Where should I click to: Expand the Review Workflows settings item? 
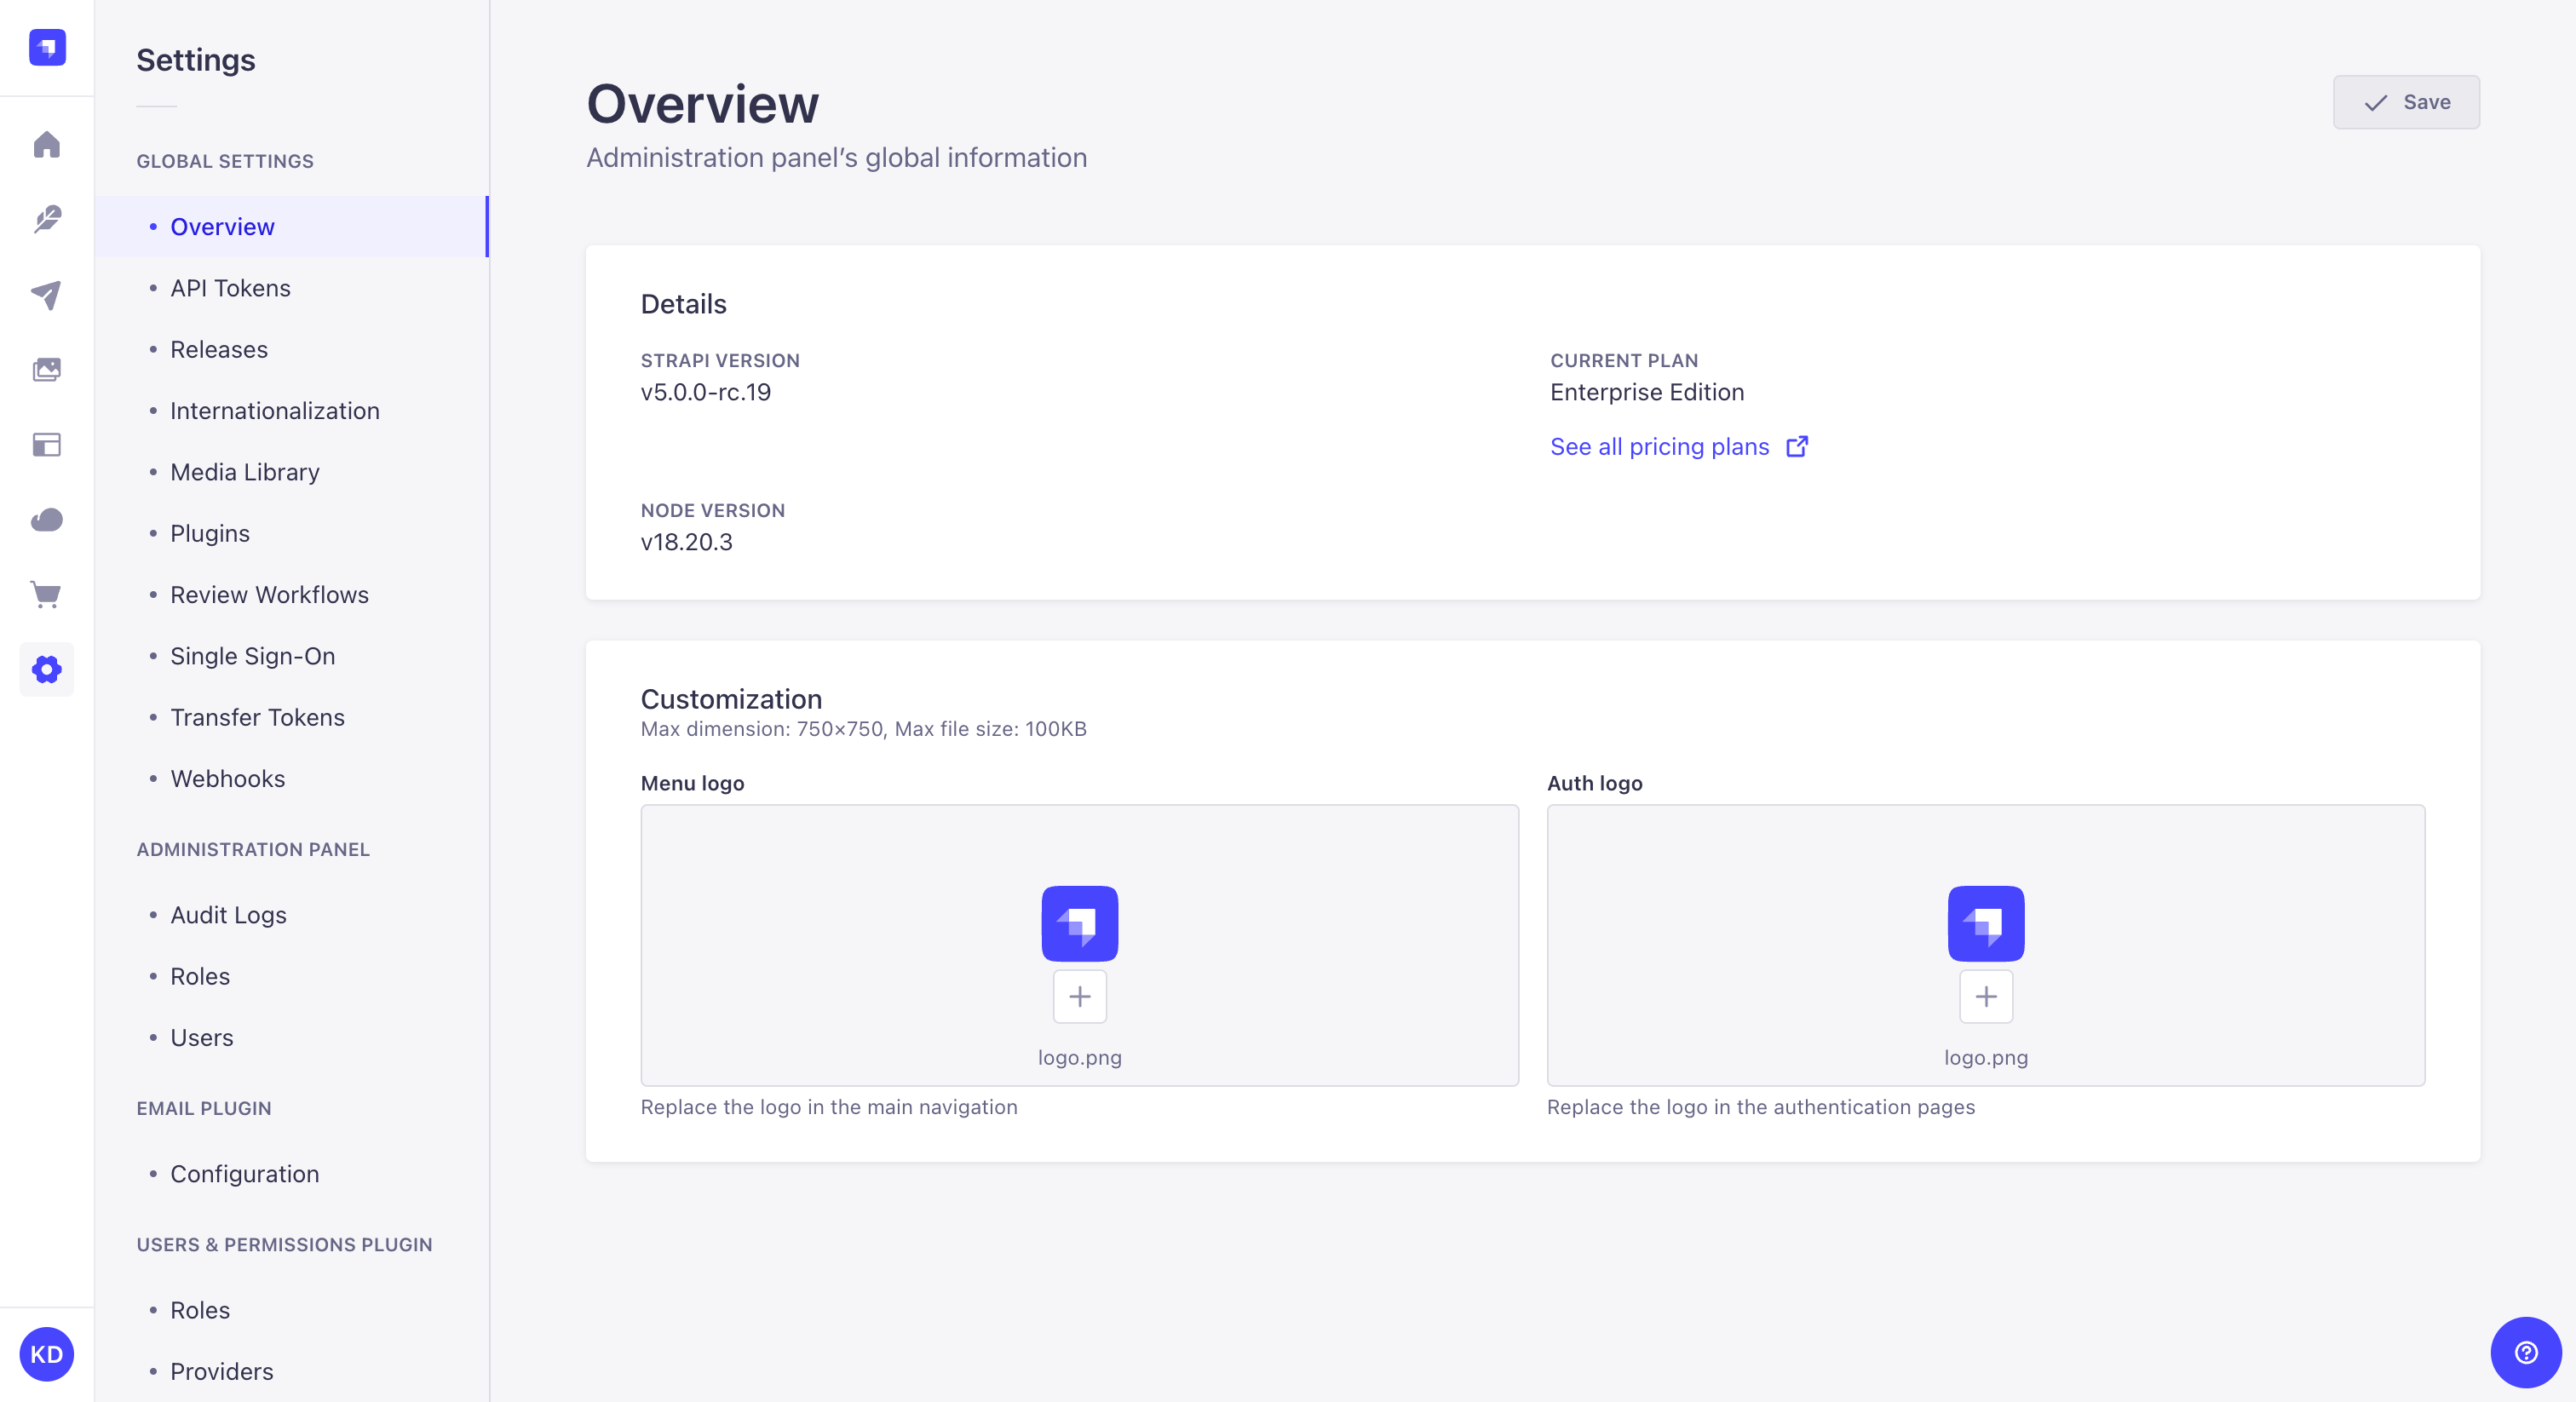267,594
